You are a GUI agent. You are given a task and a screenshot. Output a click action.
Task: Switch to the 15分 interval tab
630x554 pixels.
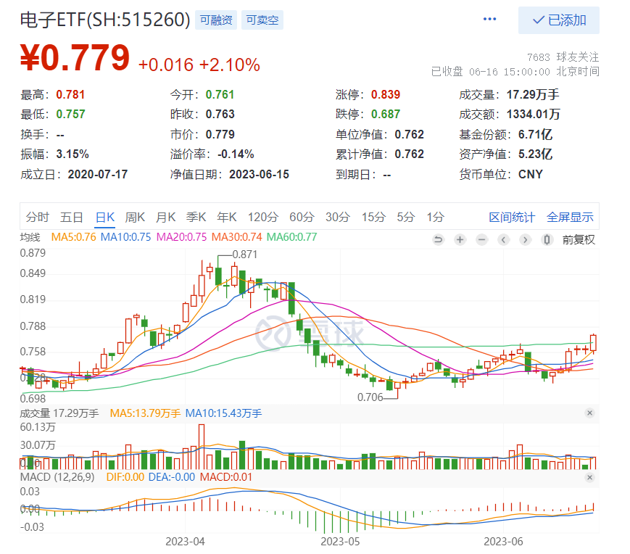pos(373,218)
